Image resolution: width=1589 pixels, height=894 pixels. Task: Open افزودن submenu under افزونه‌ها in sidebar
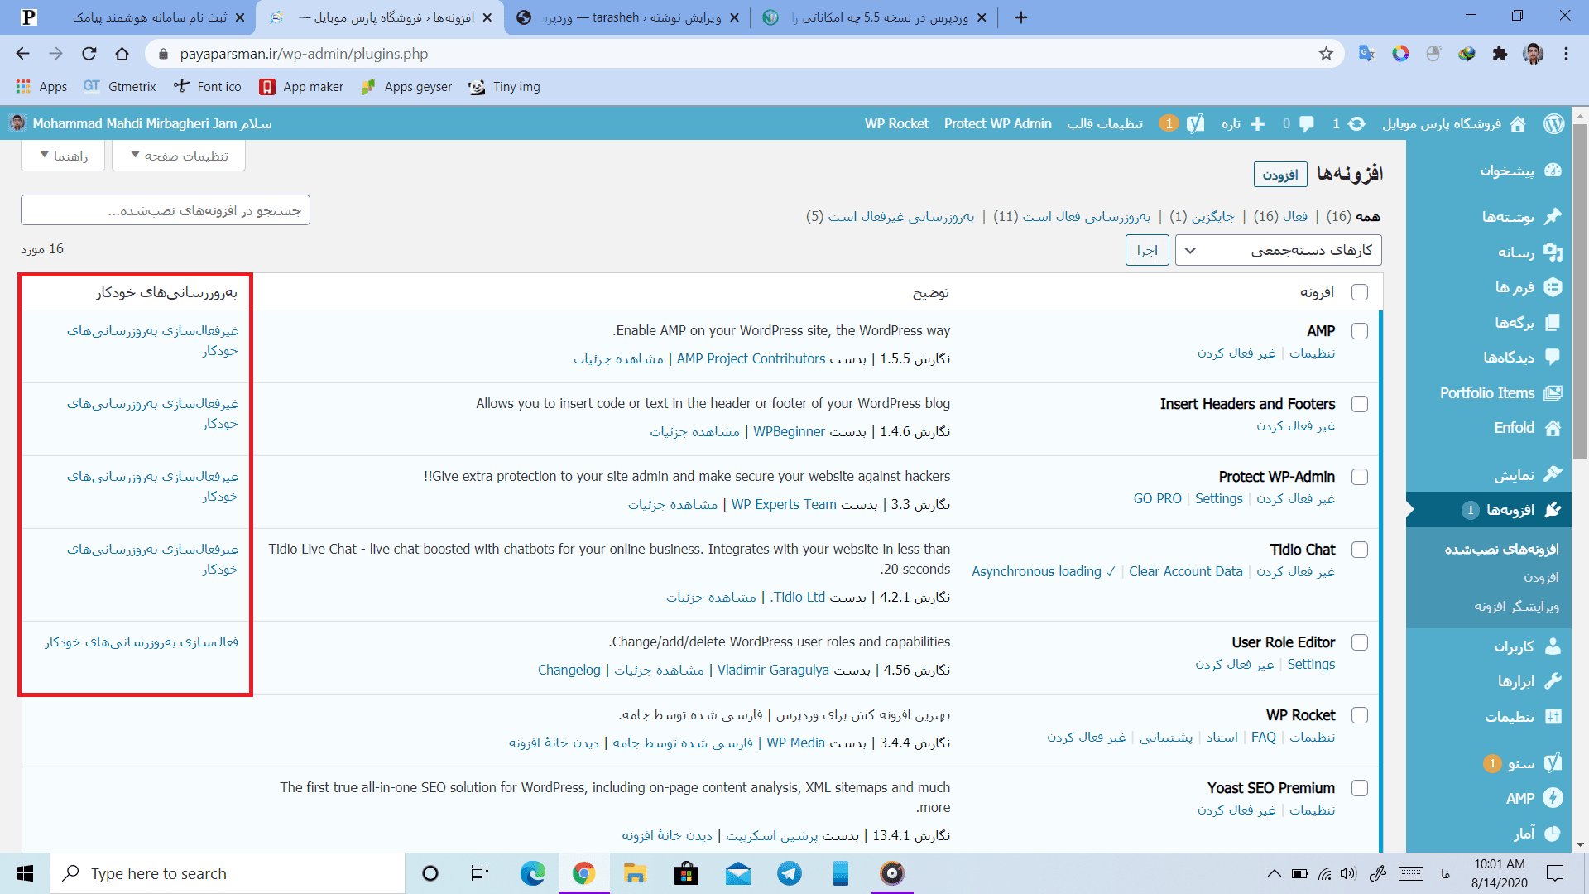[1541, 578]
